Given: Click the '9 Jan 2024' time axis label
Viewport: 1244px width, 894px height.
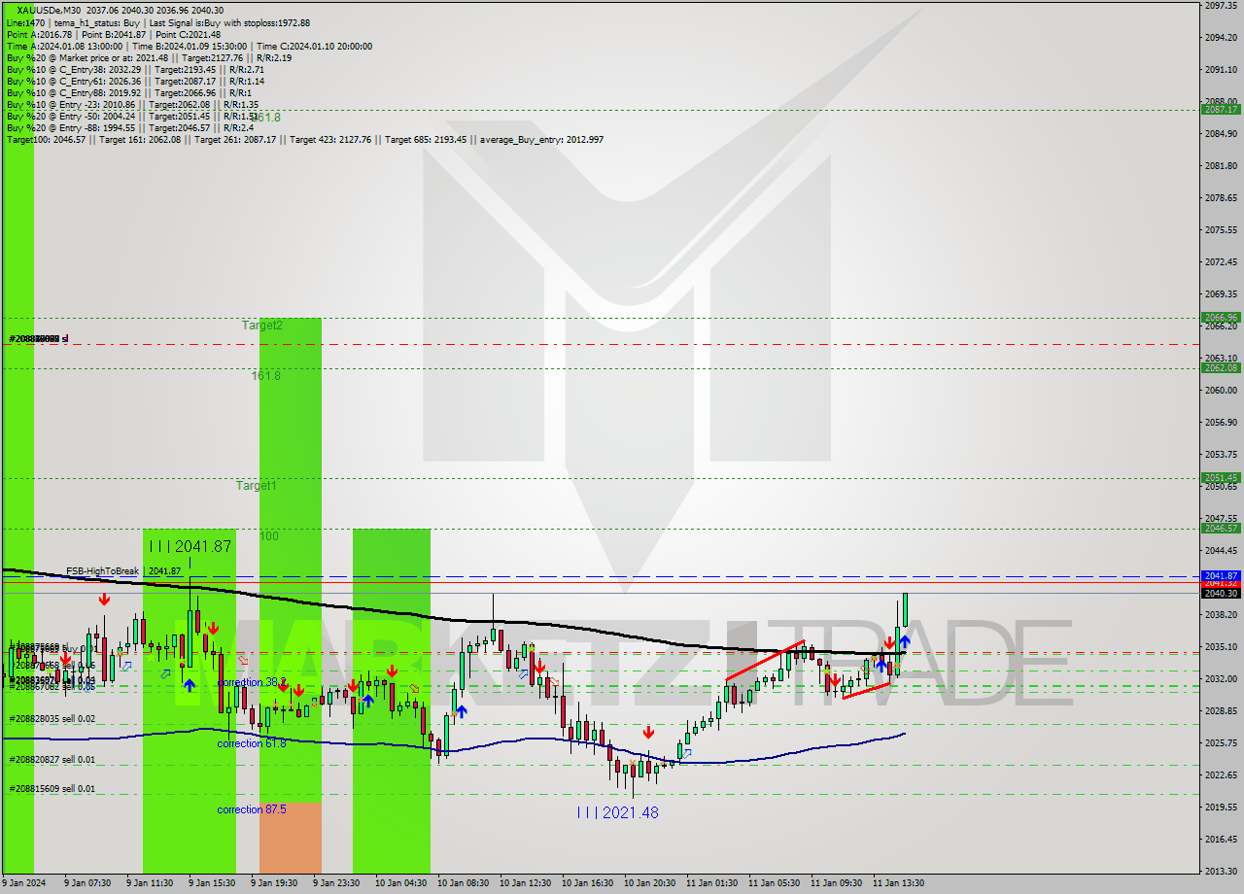Looking at the screenshot, I should coord(23,883).
